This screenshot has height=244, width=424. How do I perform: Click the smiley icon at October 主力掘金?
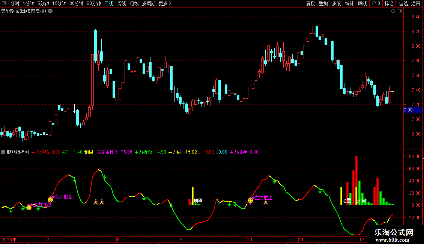250,200
